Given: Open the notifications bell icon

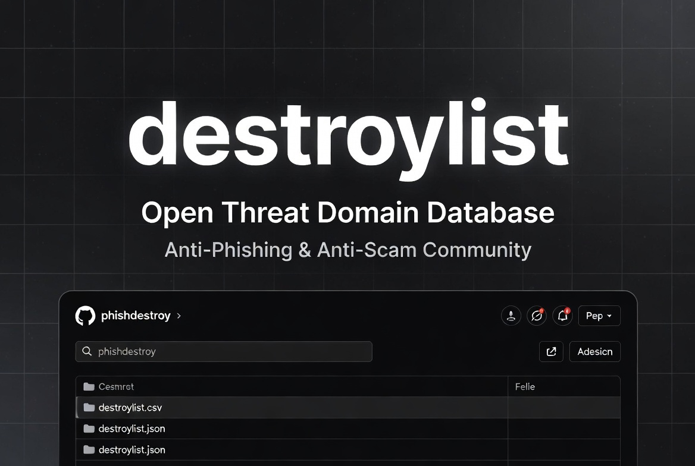Looking at the screenshot, I should (x=562, y=316).
